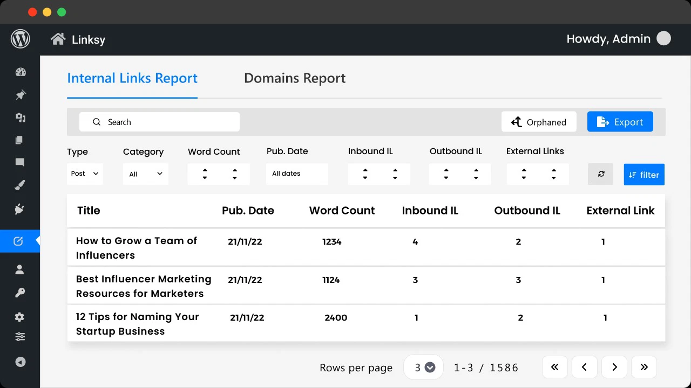Toggle the Orphaned posts view
Viewport: 691px width, 388px height.
point(539,122)
